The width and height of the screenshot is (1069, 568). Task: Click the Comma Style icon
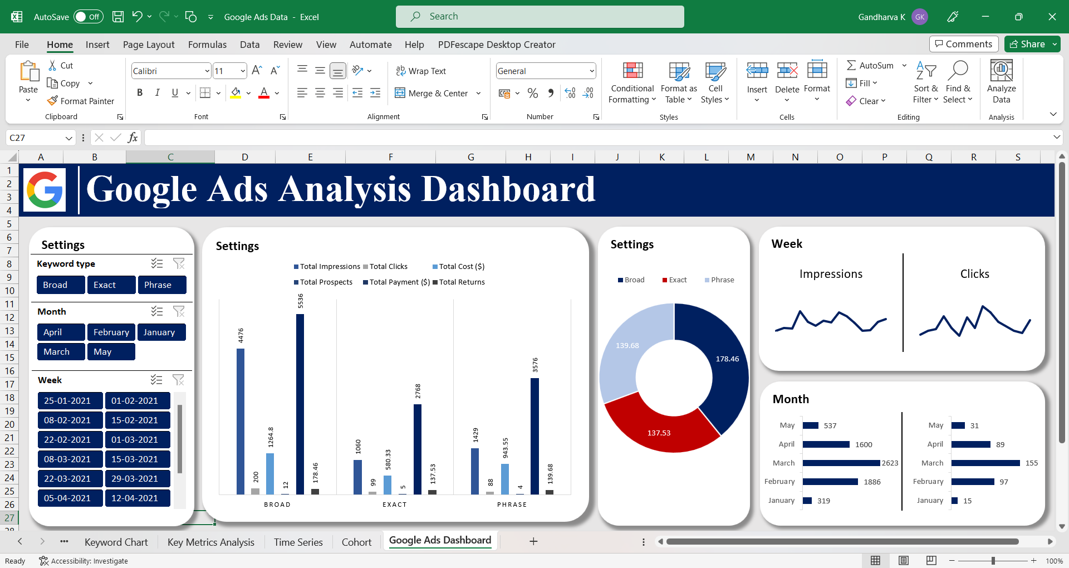point(551,93)
